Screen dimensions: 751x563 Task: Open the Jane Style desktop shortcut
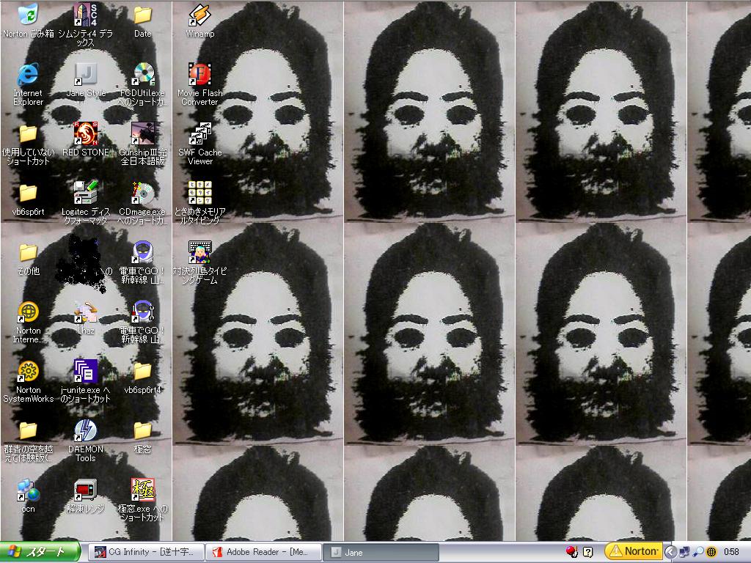pyautogui.click(x=85, y=74)
